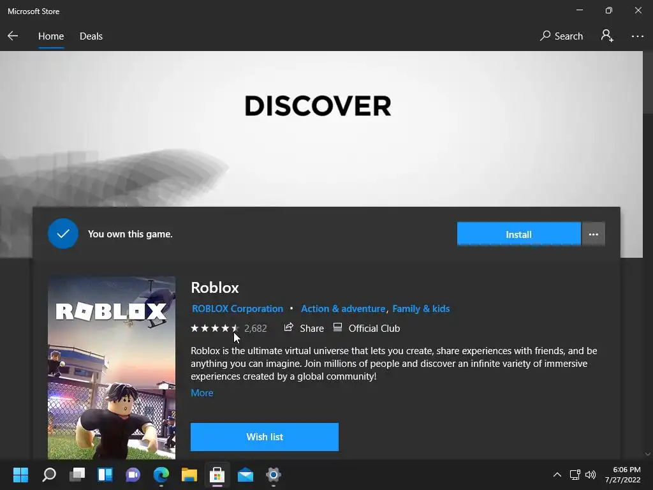Viewport: 653px width, 490px height.
Task: Open the Store's top-right more options menu
Action: coord(637,36)
